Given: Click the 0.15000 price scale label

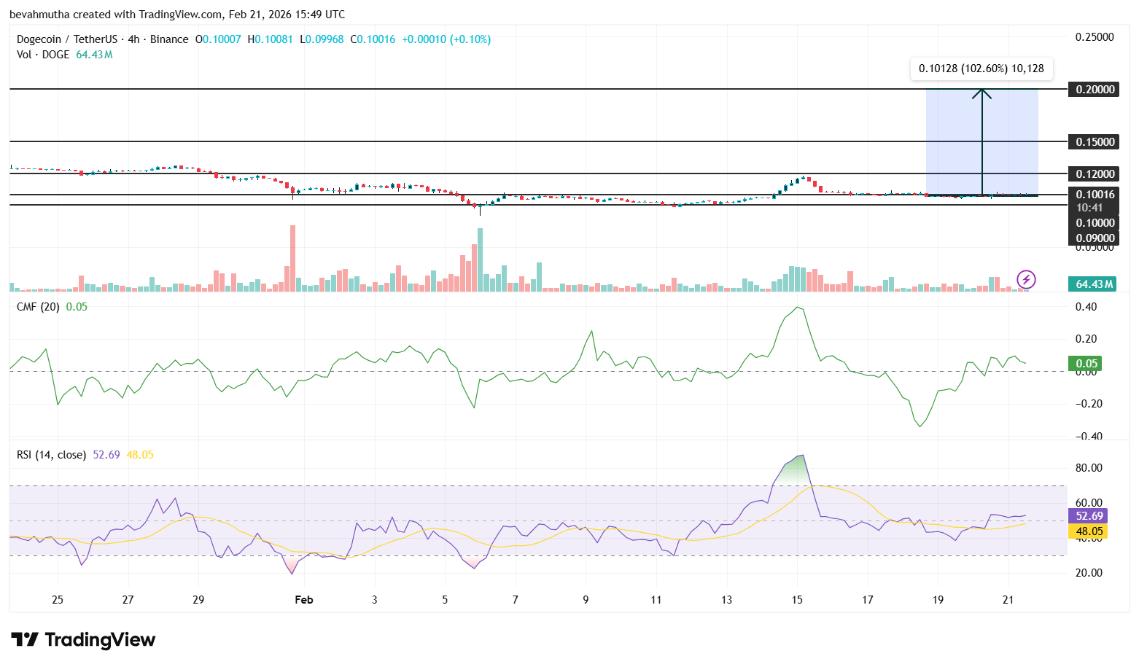Looking at the screenshot, I should [1094, 141].
